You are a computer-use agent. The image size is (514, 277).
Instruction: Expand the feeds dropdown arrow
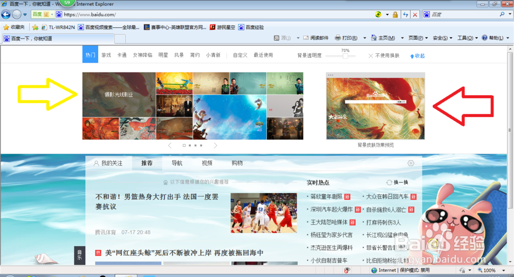point(298,38)
